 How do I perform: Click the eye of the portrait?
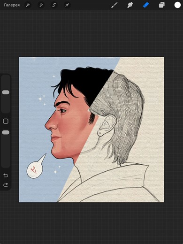point(63,111)
